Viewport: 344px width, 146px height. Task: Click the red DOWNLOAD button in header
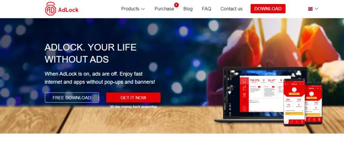click(x=268, y=9)
